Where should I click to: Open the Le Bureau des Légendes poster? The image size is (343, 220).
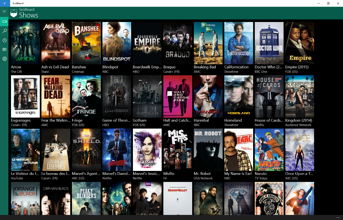click(56, 150)
